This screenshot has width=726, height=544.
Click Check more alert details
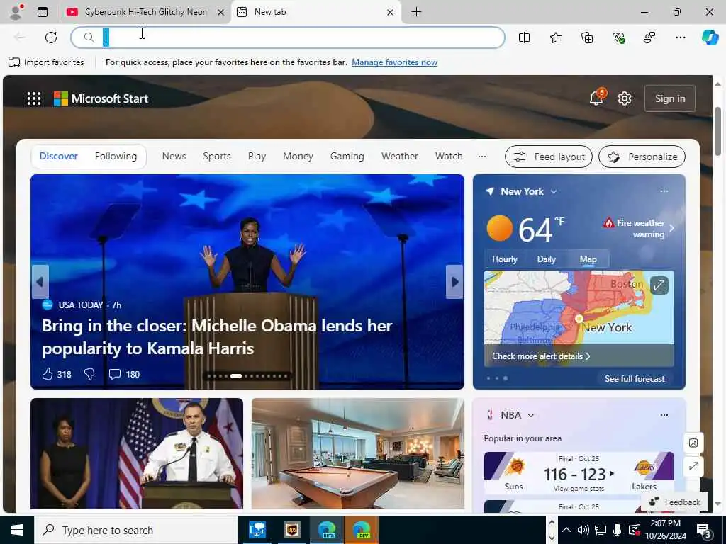click(x=541, y=356)
